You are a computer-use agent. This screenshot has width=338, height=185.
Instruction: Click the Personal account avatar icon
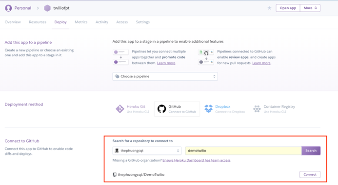coord(8,8)
